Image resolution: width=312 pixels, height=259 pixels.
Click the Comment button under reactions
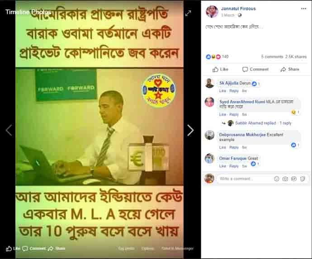tap(255, 69)
